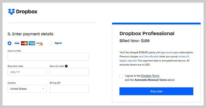Focus the Card number field
Viewport: 206px width, 108px height.
point(48,57)
